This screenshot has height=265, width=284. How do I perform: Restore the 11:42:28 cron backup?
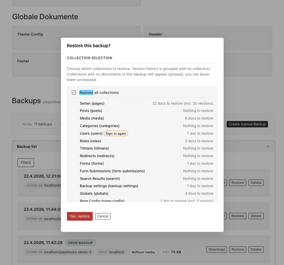point(238,249)
